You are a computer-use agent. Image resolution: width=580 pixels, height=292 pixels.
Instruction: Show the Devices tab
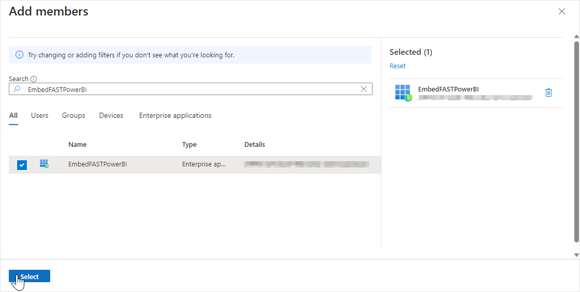111,116
